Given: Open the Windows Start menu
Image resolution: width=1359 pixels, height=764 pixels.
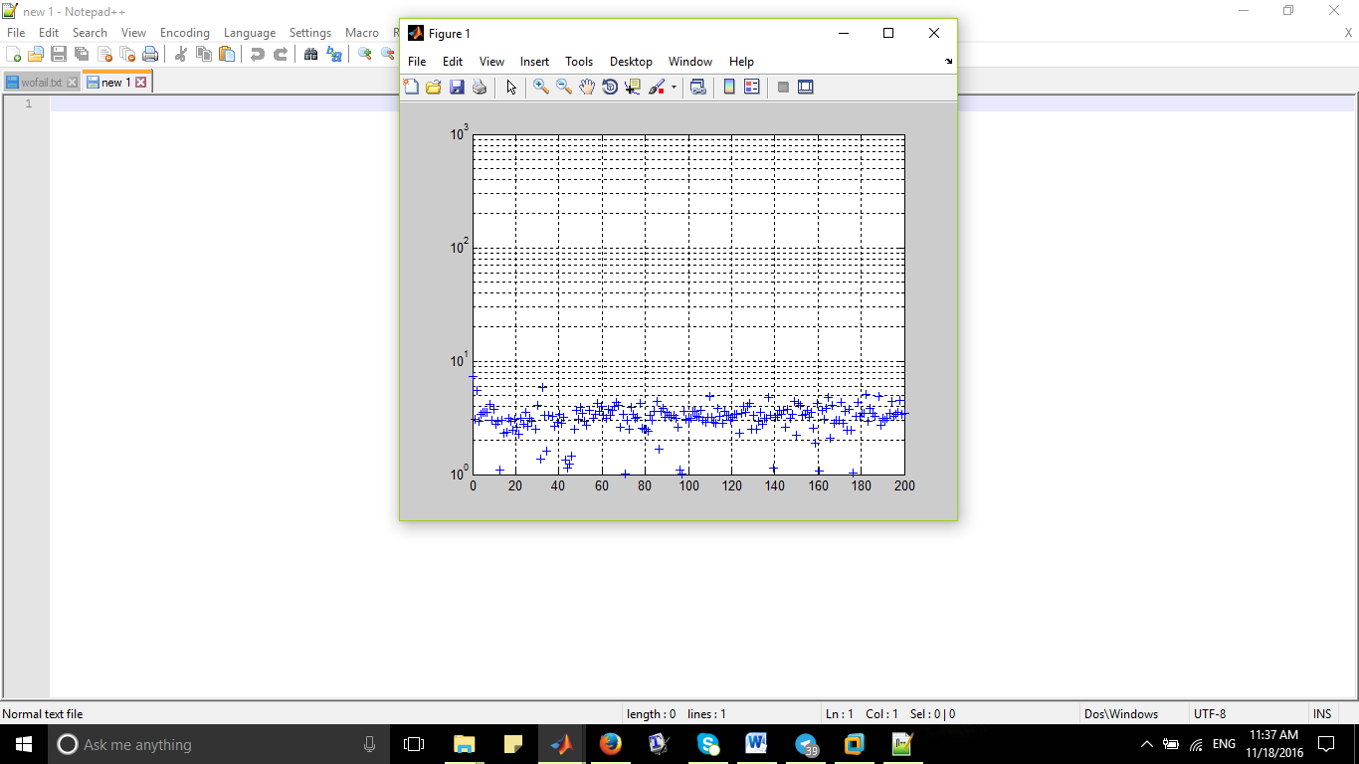Looking at the screenshot, I should [24, 744].
